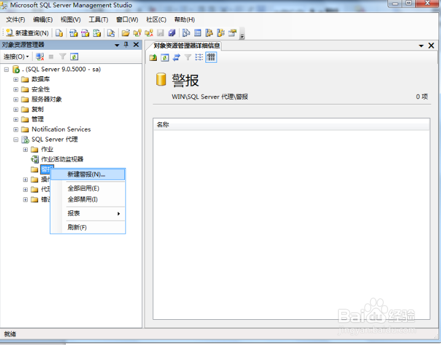Select the Notification Services tree item
This screenshot has width=441, height=345.
tap(61, 129)
